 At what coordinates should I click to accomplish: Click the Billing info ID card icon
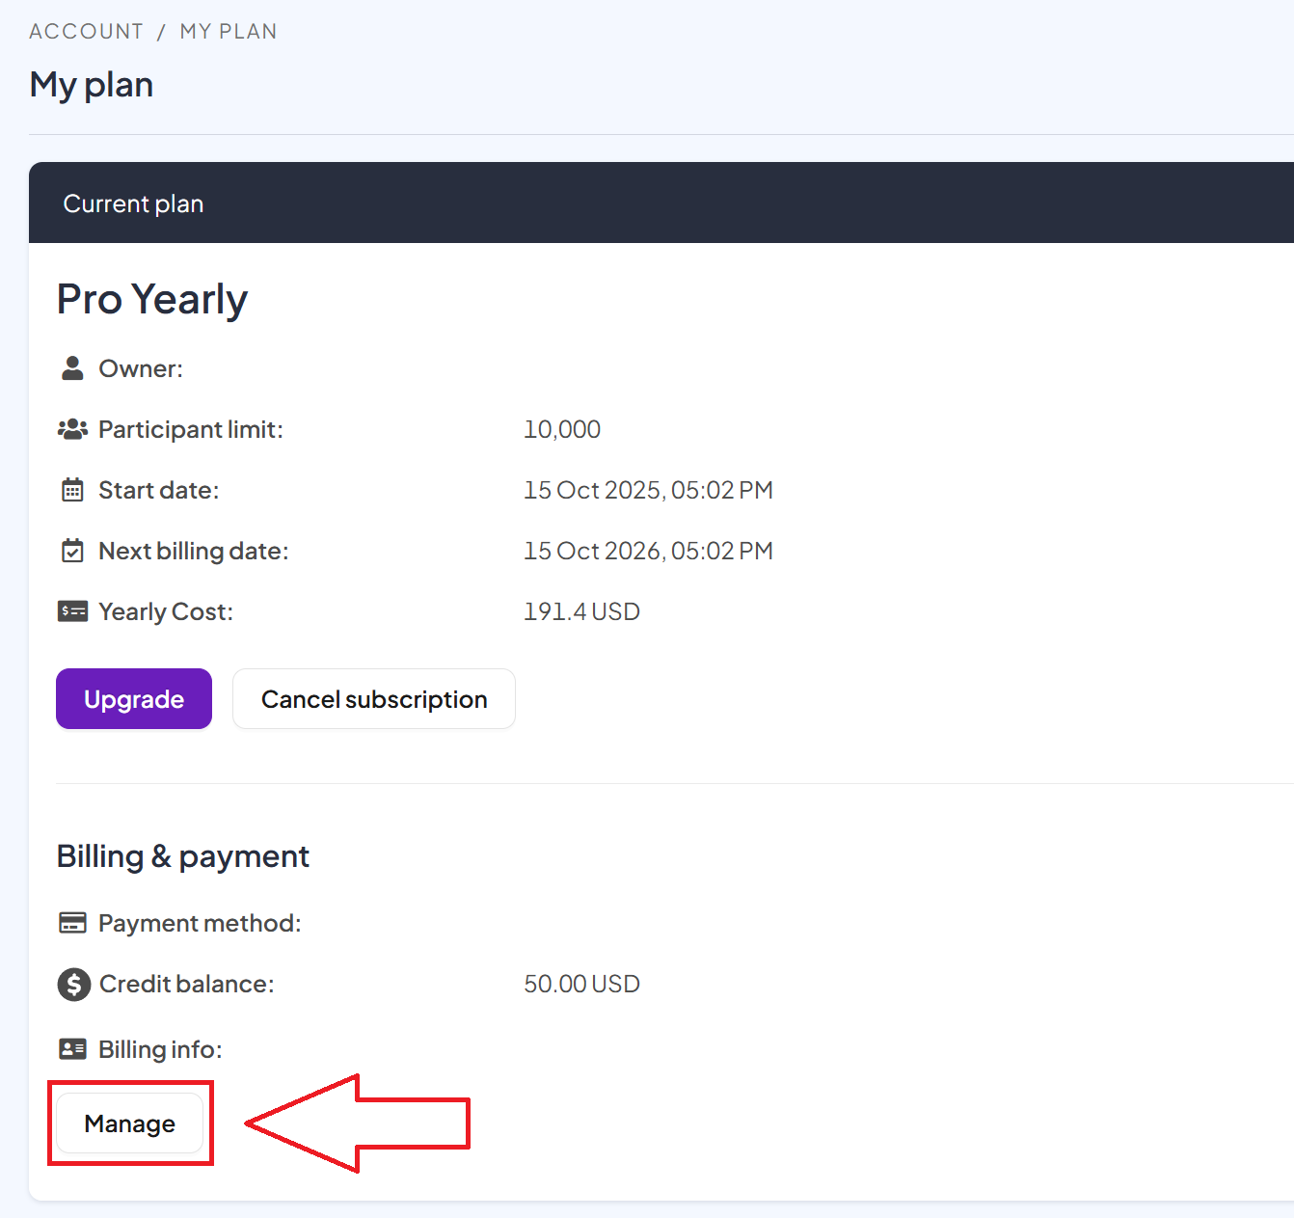tap(72, 1049)
